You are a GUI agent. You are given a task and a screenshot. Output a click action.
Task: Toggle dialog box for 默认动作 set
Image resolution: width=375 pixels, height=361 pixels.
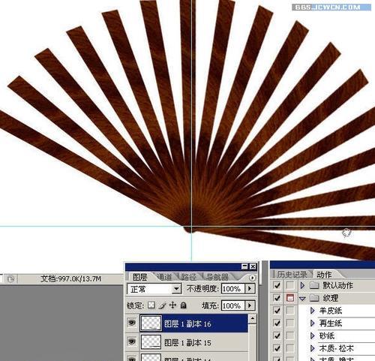click(290, 285)
